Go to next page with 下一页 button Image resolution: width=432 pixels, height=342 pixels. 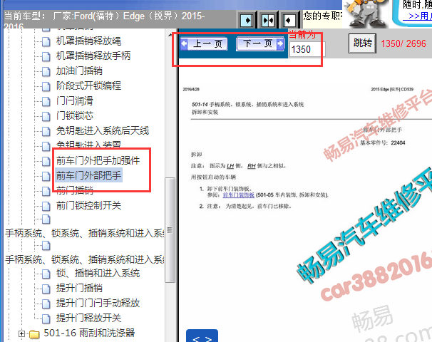pos(260,43)
